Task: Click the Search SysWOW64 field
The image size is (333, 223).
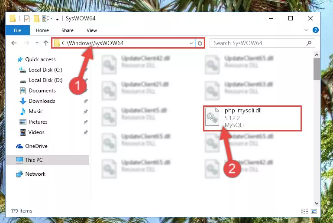Action: (262, 43)
